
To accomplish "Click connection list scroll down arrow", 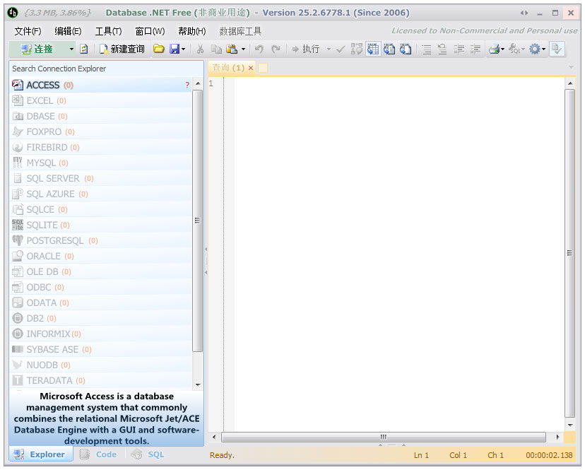I will click(x=198, y=384).
